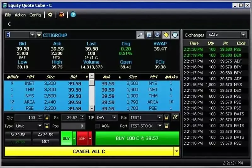Click the 2:21:19 PM DEX trade row
Image resolution: width=252 pixels, height=168 pixels.
215,55
